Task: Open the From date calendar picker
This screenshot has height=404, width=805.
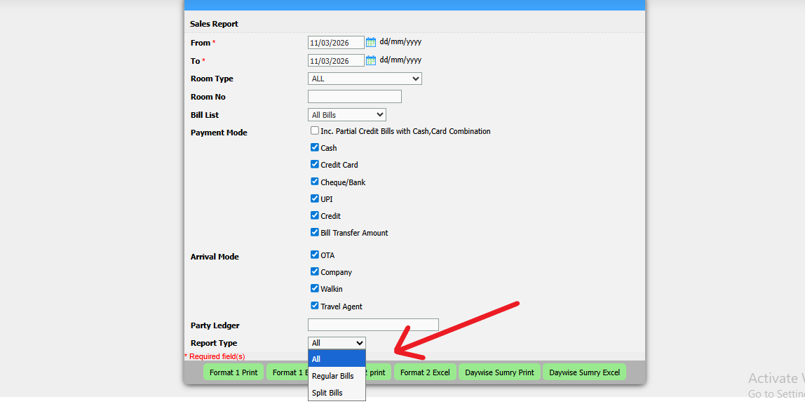Action: pos(371,42)
